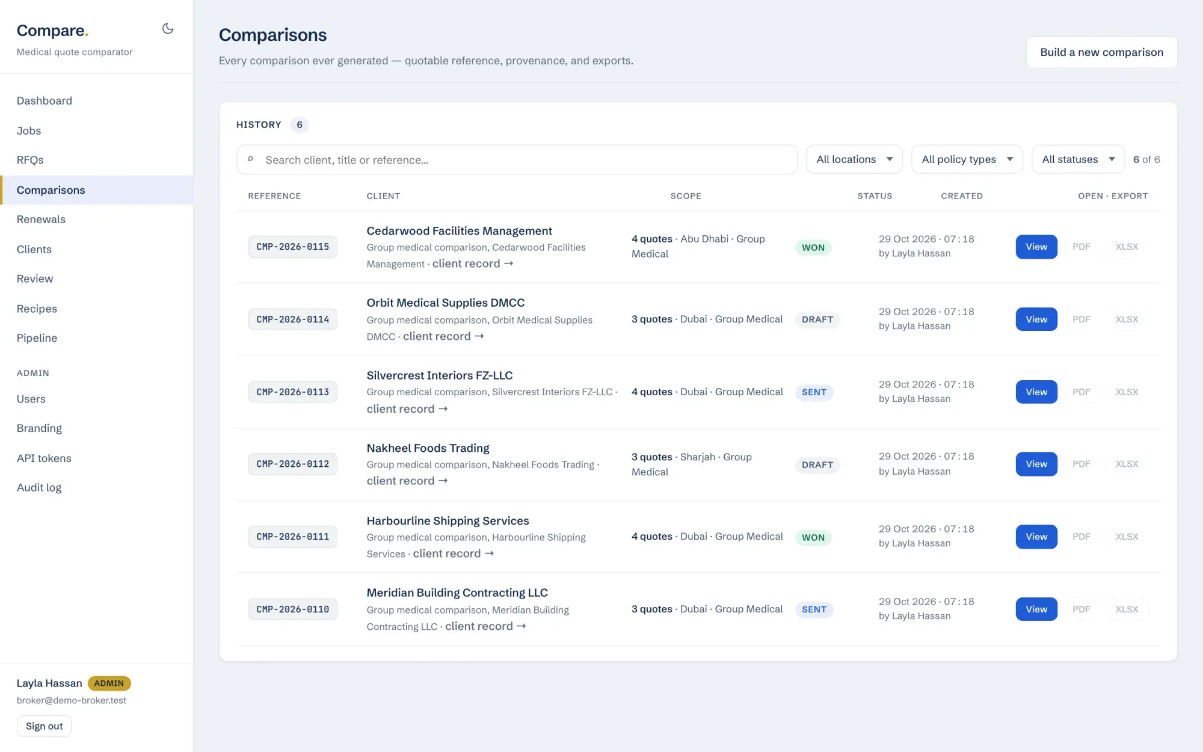Screen dimensions: 1203x752
Task: Click the ADMIN badge next to Layla Hassan
Action: pyautogui.click(x=109, y=683)
